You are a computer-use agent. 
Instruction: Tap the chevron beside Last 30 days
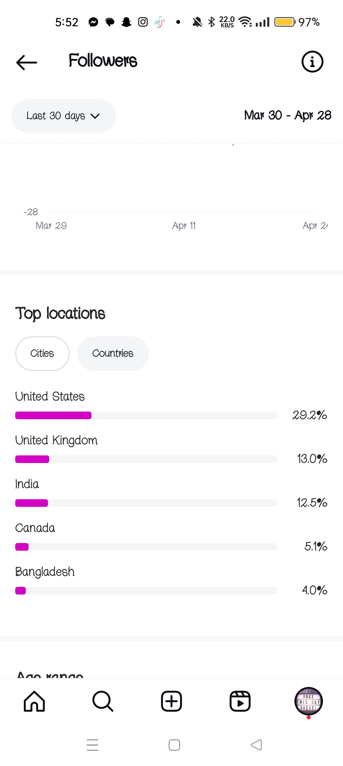(x=95, y=116)
